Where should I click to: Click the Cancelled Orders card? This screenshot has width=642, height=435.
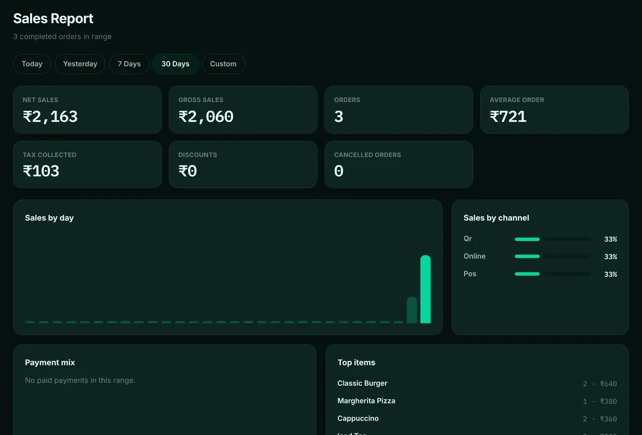pos(399,165)
